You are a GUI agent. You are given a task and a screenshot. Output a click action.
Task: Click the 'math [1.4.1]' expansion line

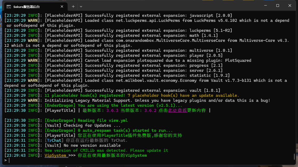click(x=111, y=36)
